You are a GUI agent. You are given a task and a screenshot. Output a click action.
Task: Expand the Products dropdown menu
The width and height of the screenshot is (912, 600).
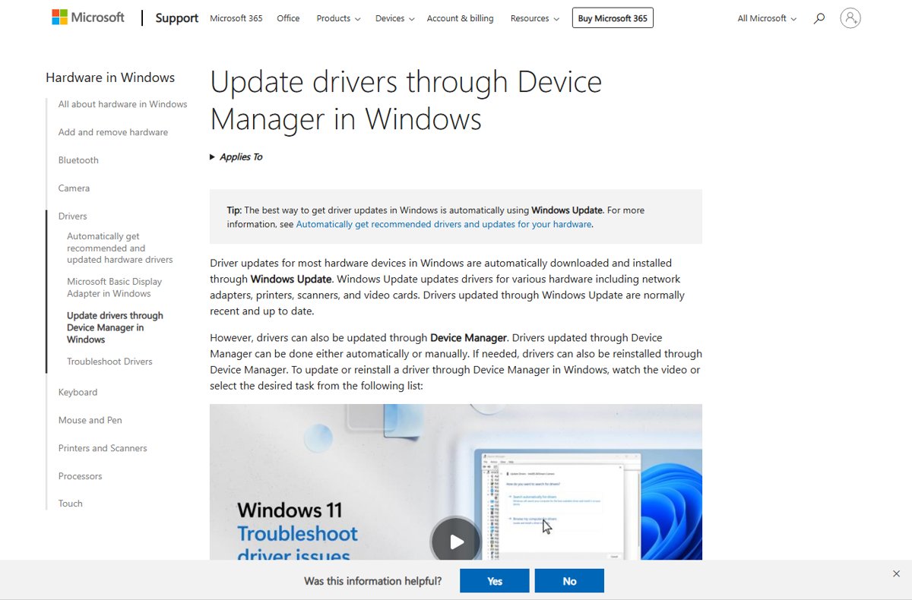(339, 18)
